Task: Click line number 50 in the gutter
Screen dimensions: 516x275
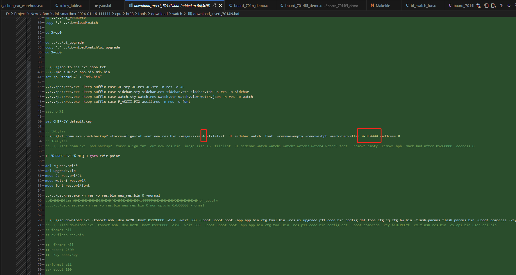Action: coord(40,121)
